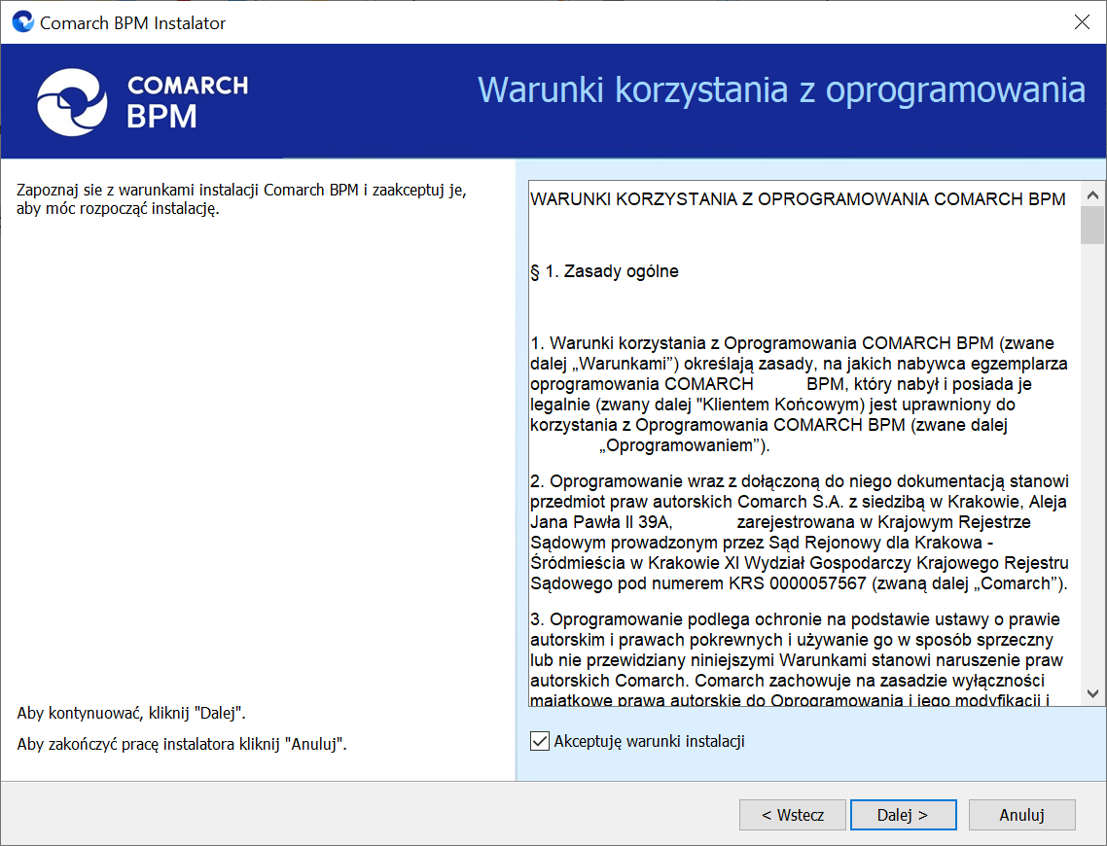This screenshot has width=1107, height=846.
Task: Click the Comarch BPM title bar icon
Action: point(22,21)
